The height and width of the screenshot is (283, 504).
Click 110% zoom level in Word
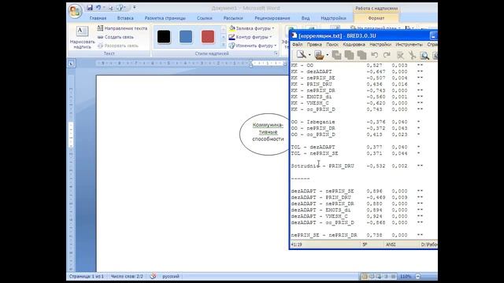pyautogui.click(x=406, y=276)
